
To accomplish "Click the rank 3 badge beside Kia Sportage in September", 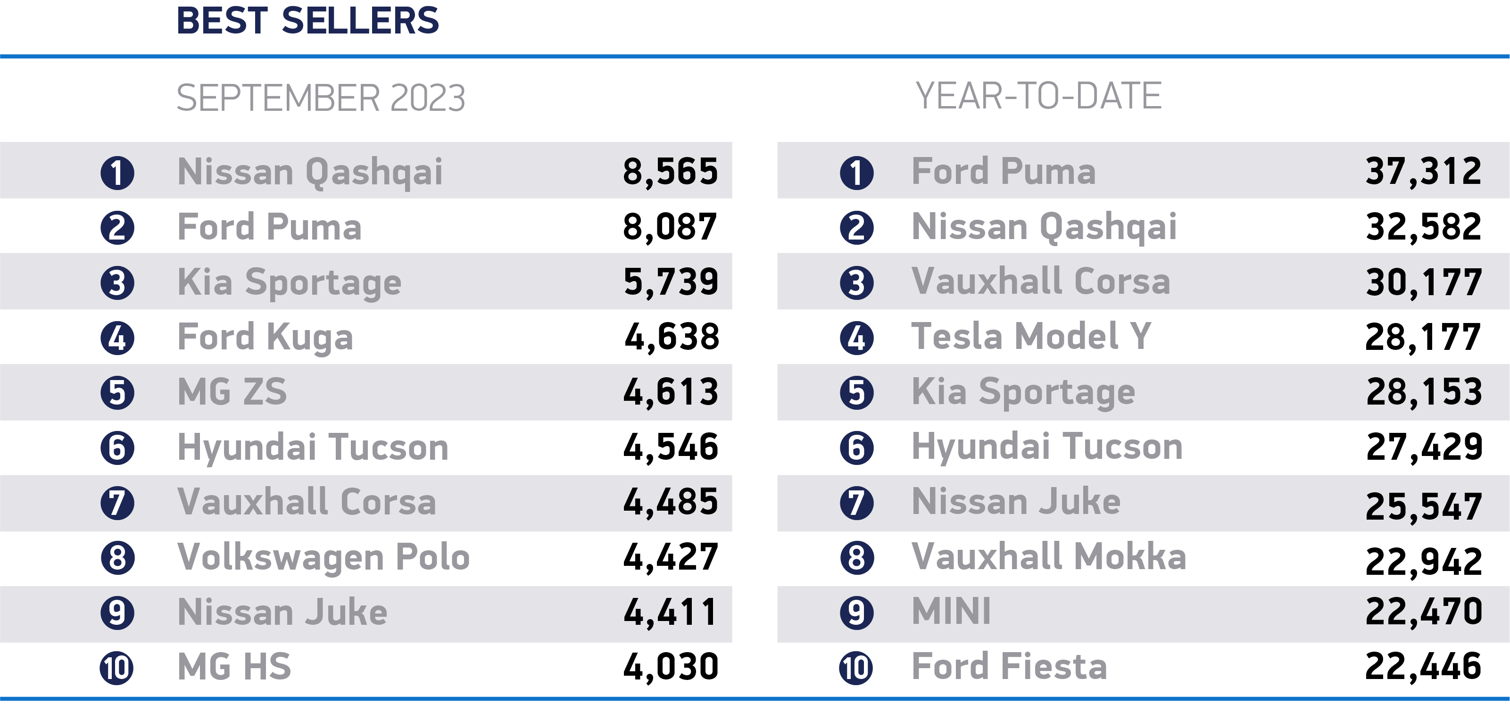I will (117, 283).
